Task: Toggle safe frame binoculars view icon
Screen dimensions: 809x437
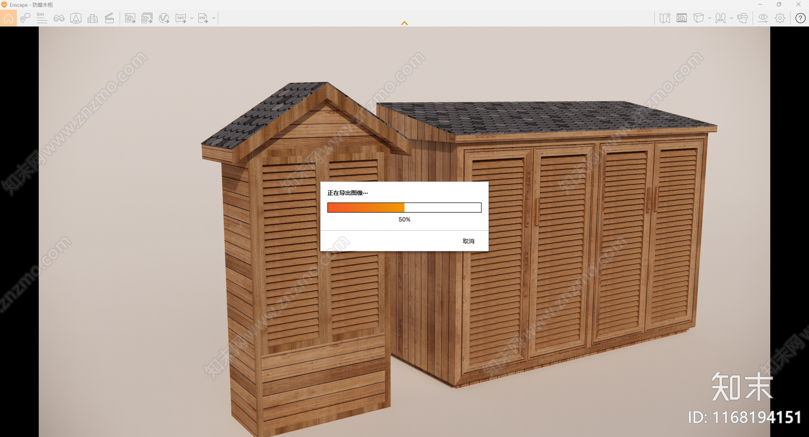Action: (x=59, y=19)
